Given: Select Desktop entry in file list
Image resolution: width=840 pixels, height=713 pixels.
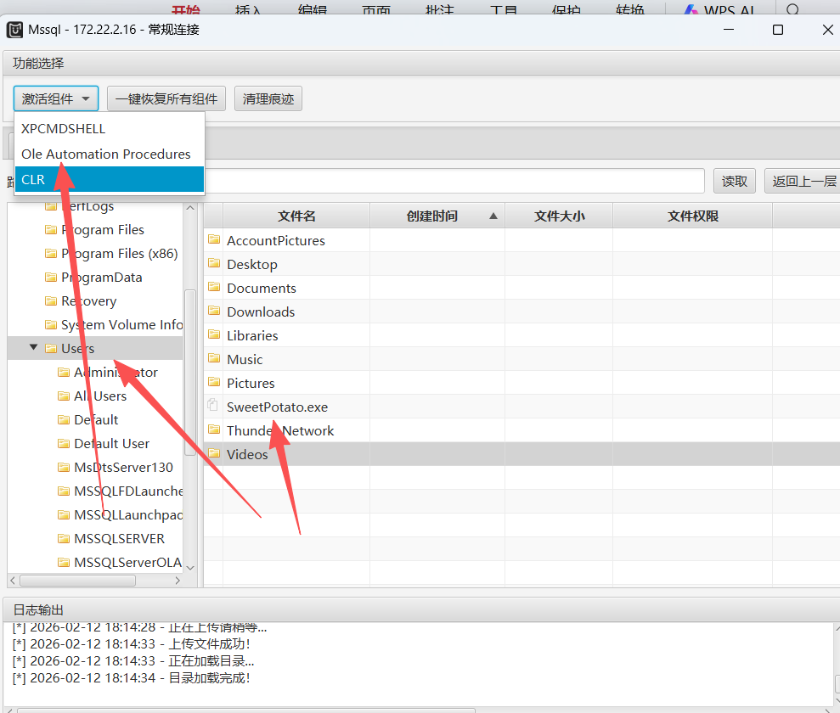Looking at the screenshot, I should pyautogui.click(x=251, y=265).
